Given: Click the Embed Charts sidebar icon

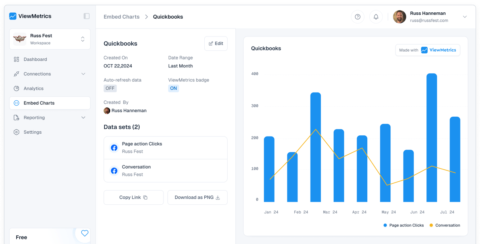Looking at the screenshot, I should click(x=15, y=103).
